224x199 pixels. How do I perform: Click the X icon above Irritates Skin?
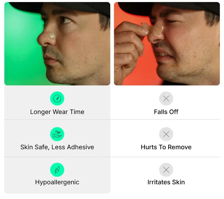166,170
